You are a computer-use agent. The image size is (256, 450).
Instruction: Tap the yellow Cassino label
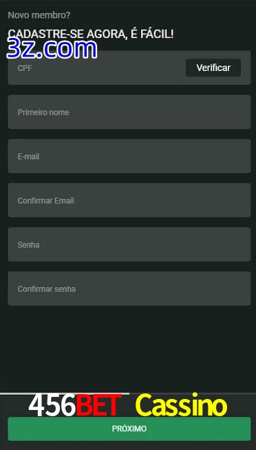click(x=182, y=406)
